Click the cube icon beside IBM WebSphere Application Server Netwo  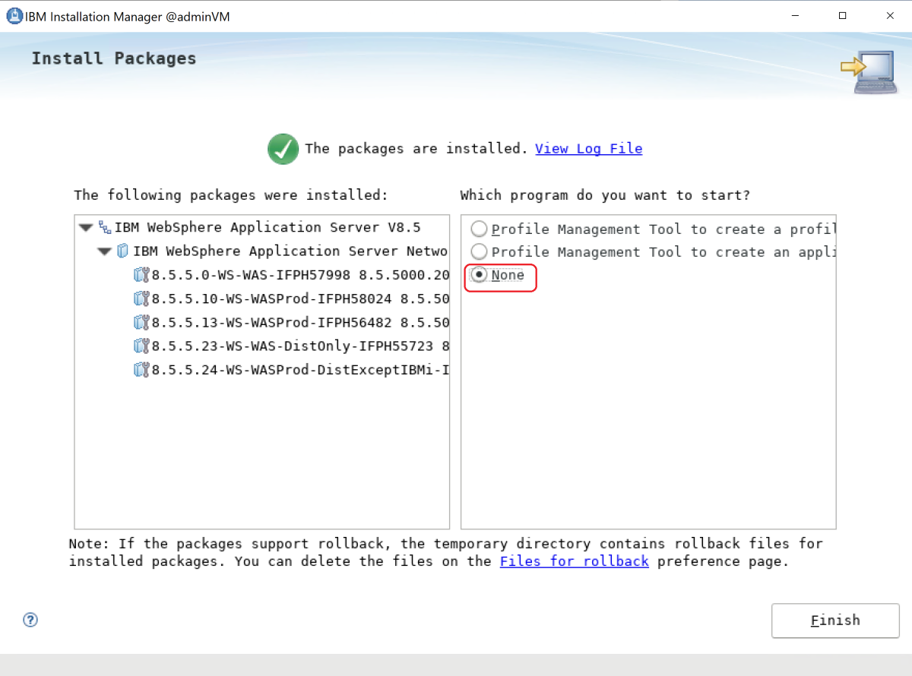click(x=124, y=251)
